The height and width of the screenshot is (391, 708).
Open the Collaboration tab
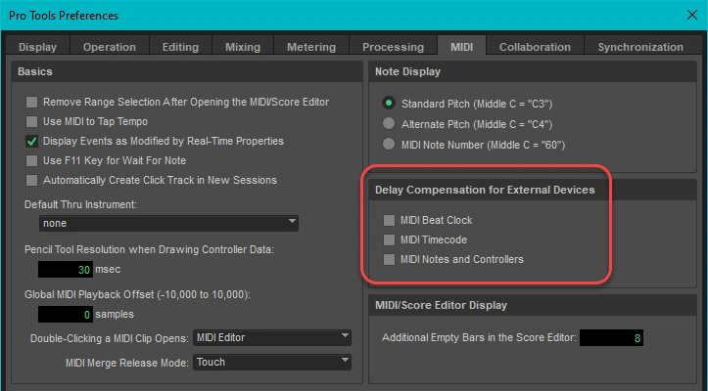pyautogui.click(x=535, y=47)
